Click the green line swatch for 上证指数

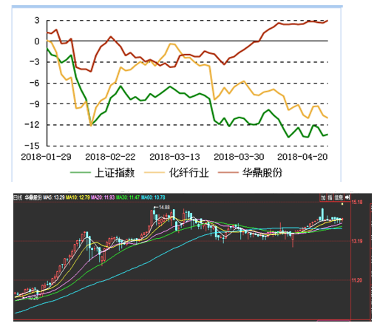[x=81, y=172]
